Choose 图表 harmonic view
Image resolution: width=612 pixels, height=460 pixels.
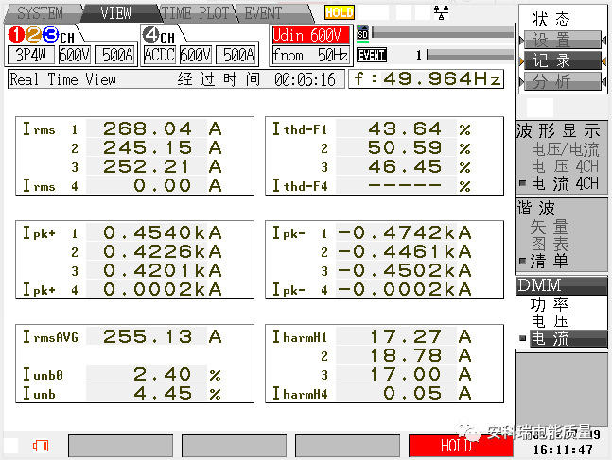pyautogui.click(x=550, y=244)
